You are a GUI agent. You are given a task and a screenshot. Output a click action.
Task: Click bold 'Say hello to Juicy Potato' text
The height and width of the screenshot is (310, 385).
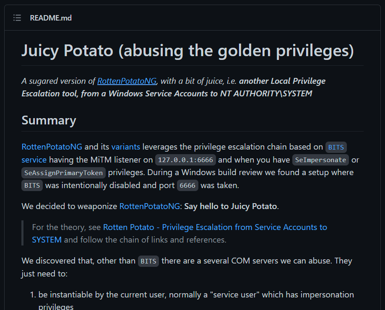click(x=231, y=206)
